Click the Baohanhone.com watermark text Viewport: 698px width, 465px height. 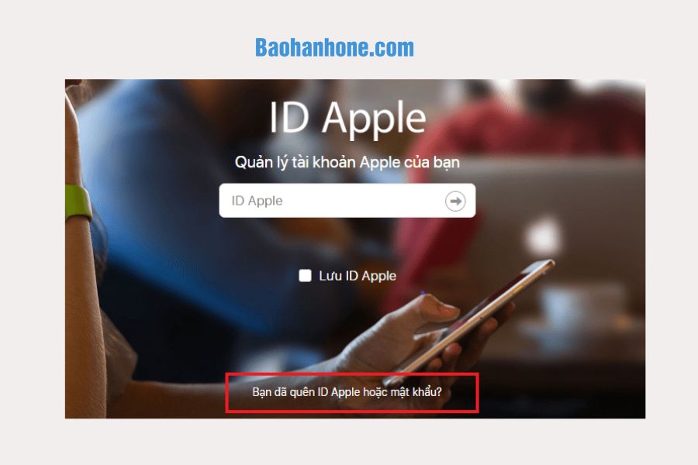(334, 47)
